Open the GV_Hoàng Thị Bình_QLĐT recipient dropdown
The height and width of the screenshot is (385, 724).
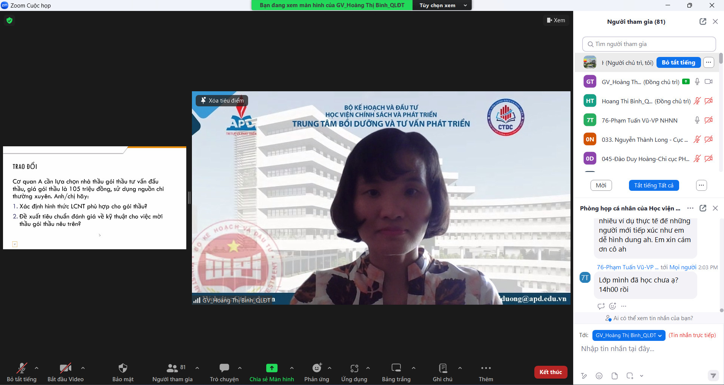pos(628,335)
